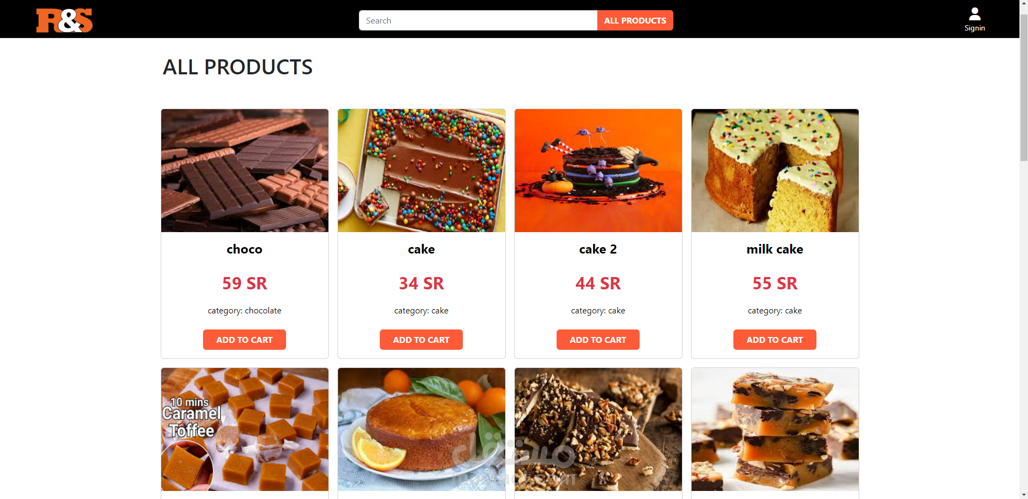Open the Signin user icon
This screenshot has width=1028, height=499.
pyautogui.click(x=974, y=20)
